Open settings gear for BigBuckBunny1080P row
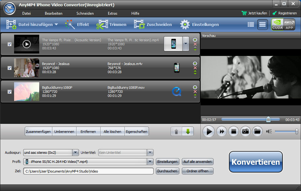 (x=195, y=87)
